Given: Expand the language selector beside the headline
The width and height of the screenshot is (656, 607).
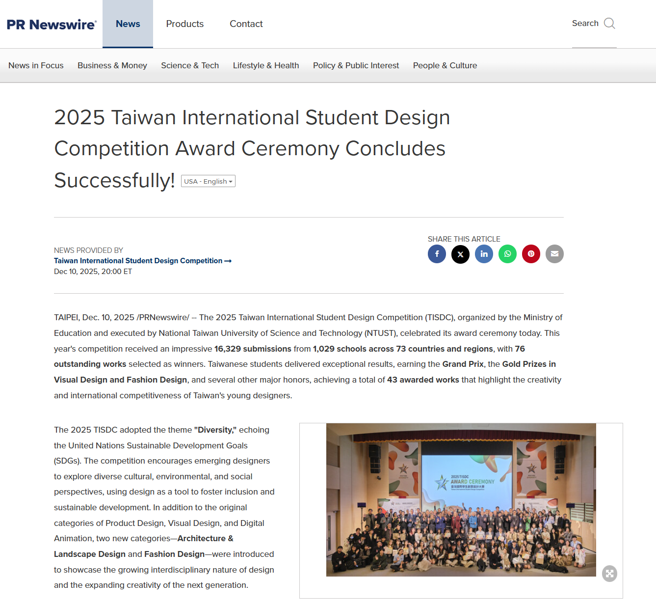Looking at the screenshot, I should [208, 181].
